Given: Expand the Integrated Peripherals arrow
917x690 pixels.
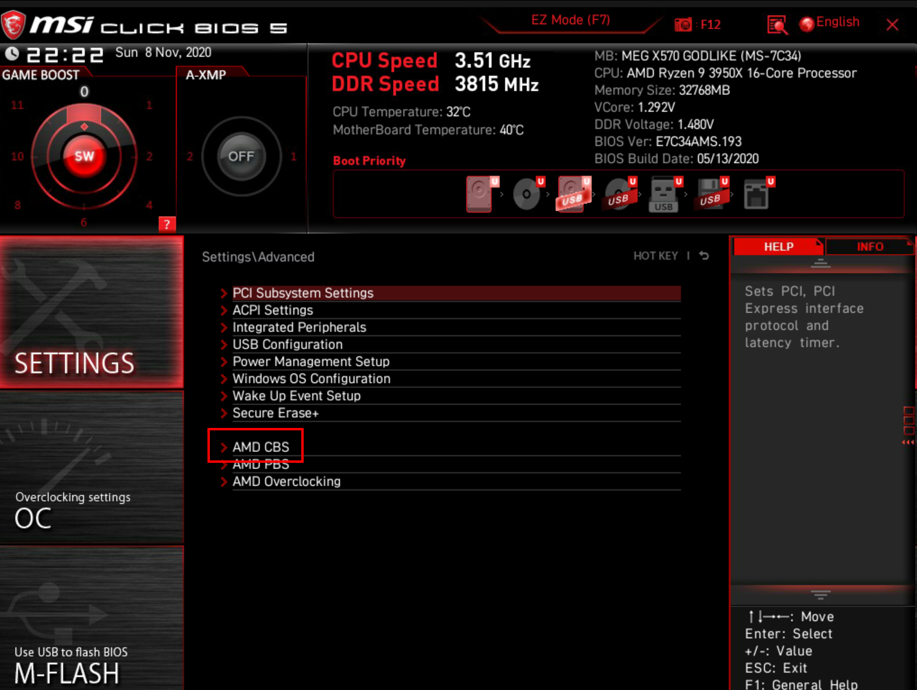Looking at the screenshot, I should (224, 328).
